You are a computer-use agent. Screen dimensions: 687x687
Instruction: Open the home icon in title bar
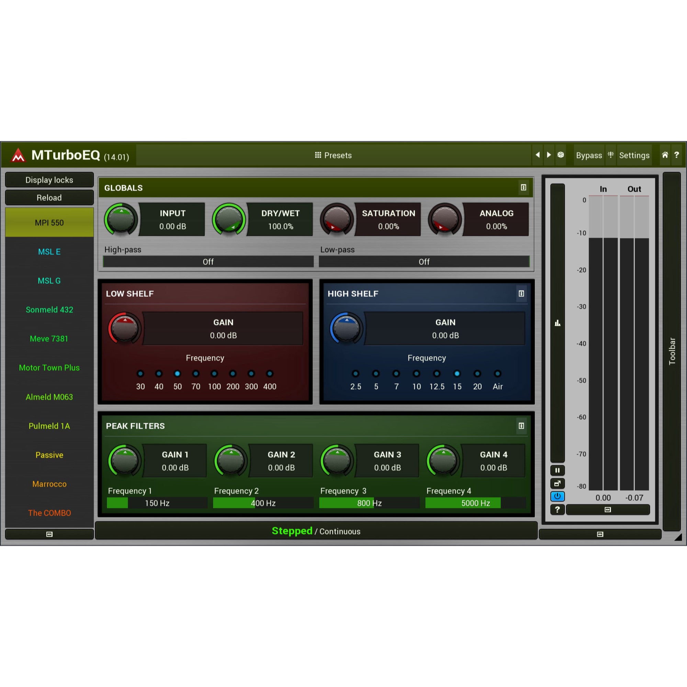coord(665,155)
